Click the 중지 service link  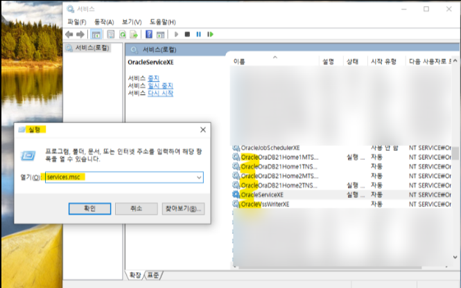pos(153,78)
